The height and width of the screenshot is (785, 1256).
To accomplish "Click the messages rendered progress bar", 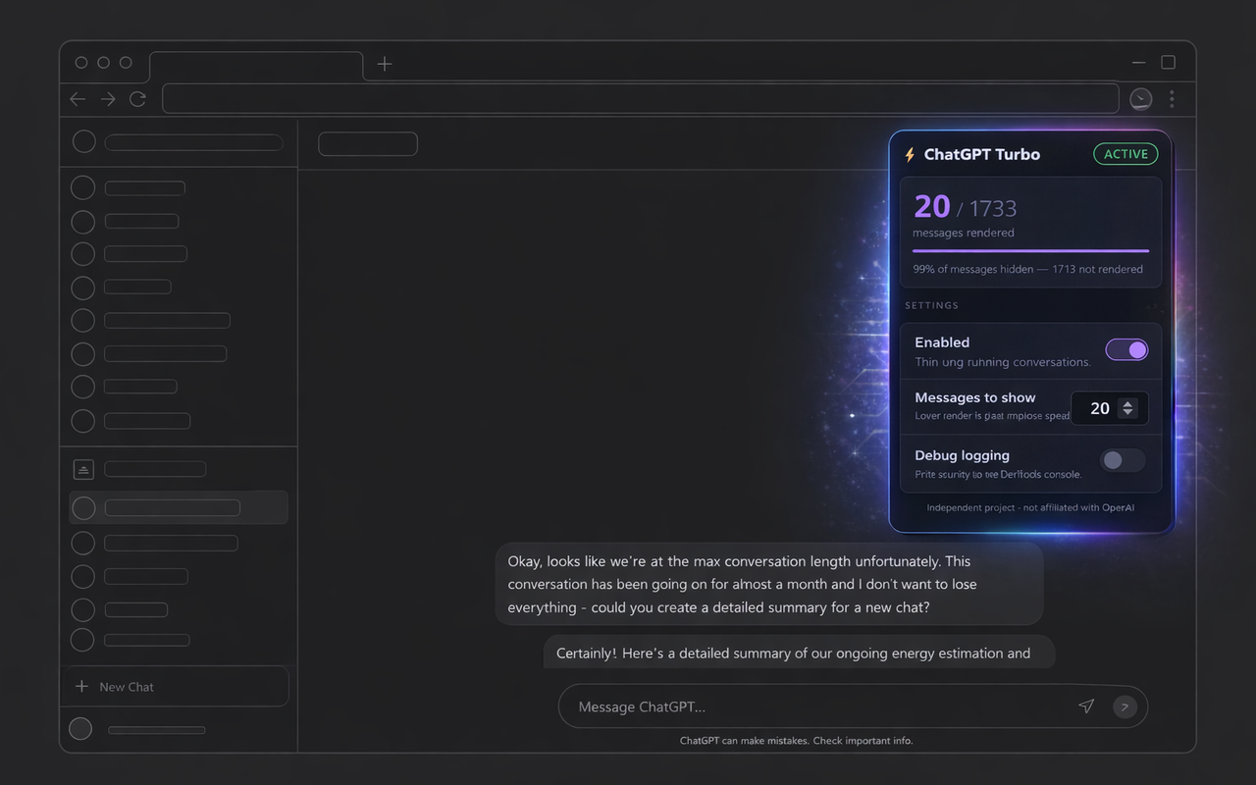I will click(1030, 251).
